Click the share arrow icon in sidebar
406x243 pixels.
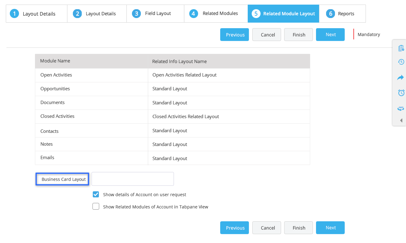point(401,77)
